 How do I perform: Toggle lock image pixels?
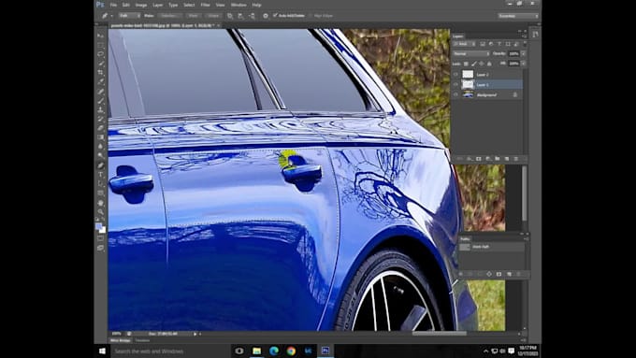[474, 64]
